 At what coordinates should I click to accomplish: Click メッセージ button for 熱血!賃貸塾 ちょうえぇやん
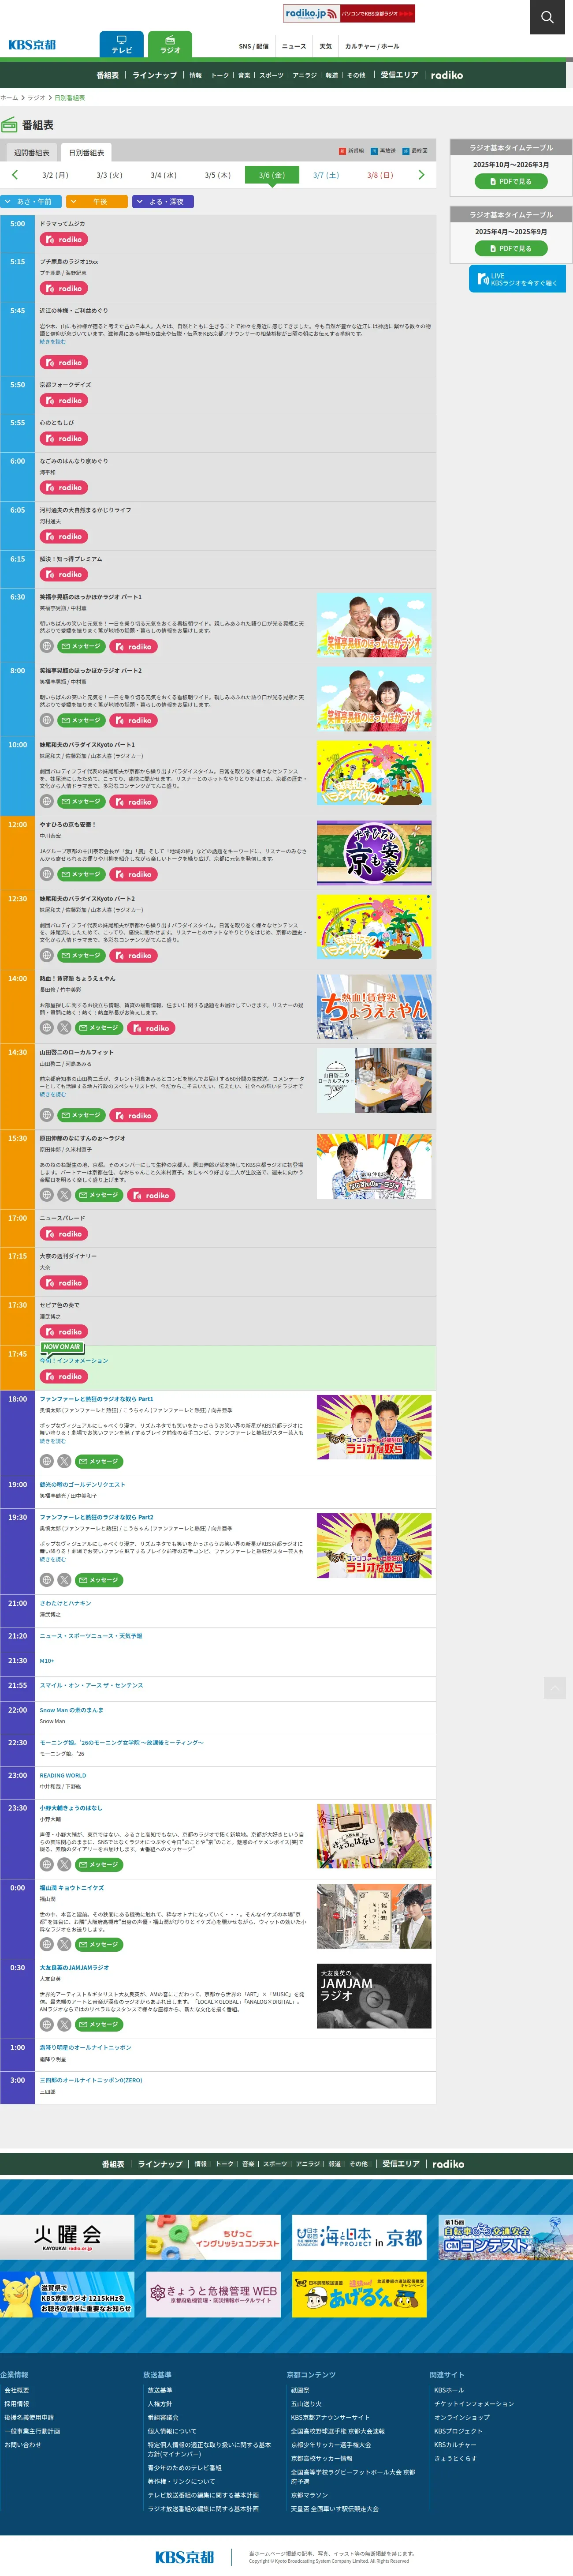coord(99,1028)
